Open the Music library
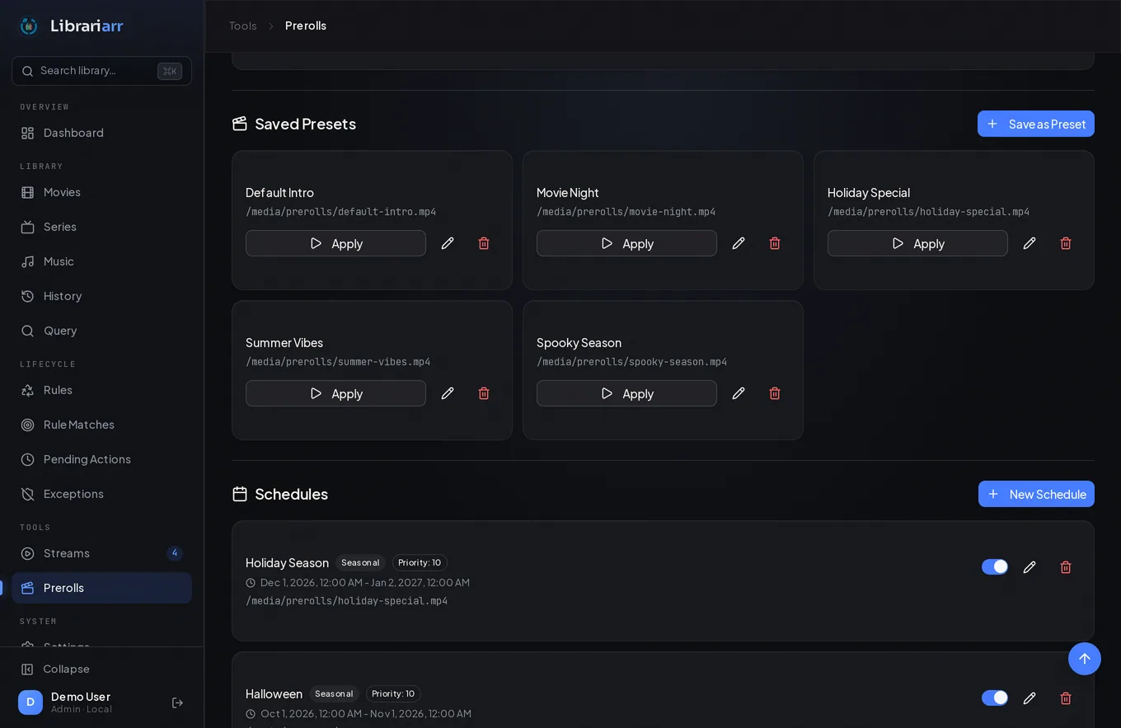This screenshot has width=1121, height=728. tap(101, 261)
